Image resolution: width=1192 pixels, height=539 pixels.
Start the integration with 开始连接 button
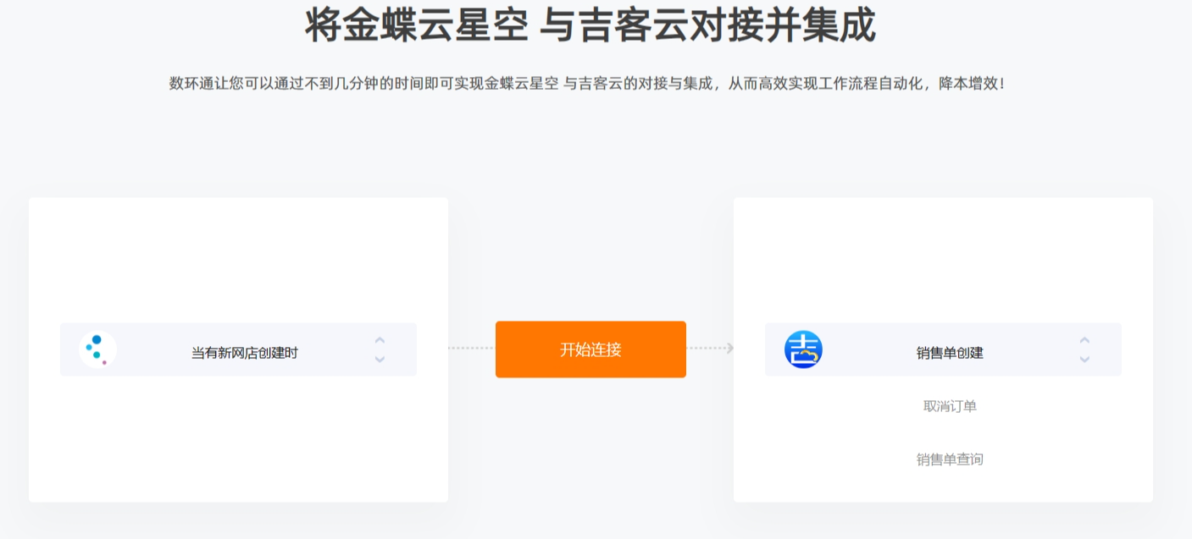(x=590, y=349)
